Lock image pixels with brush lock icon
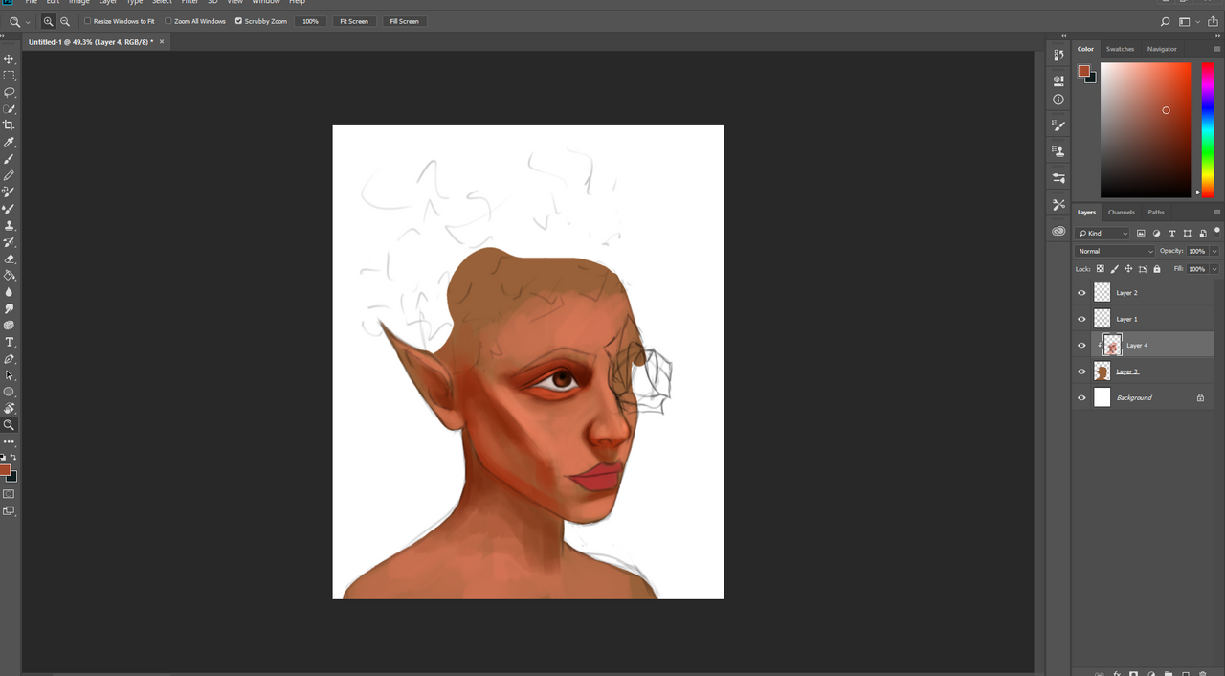 (x=1114, y=269)
